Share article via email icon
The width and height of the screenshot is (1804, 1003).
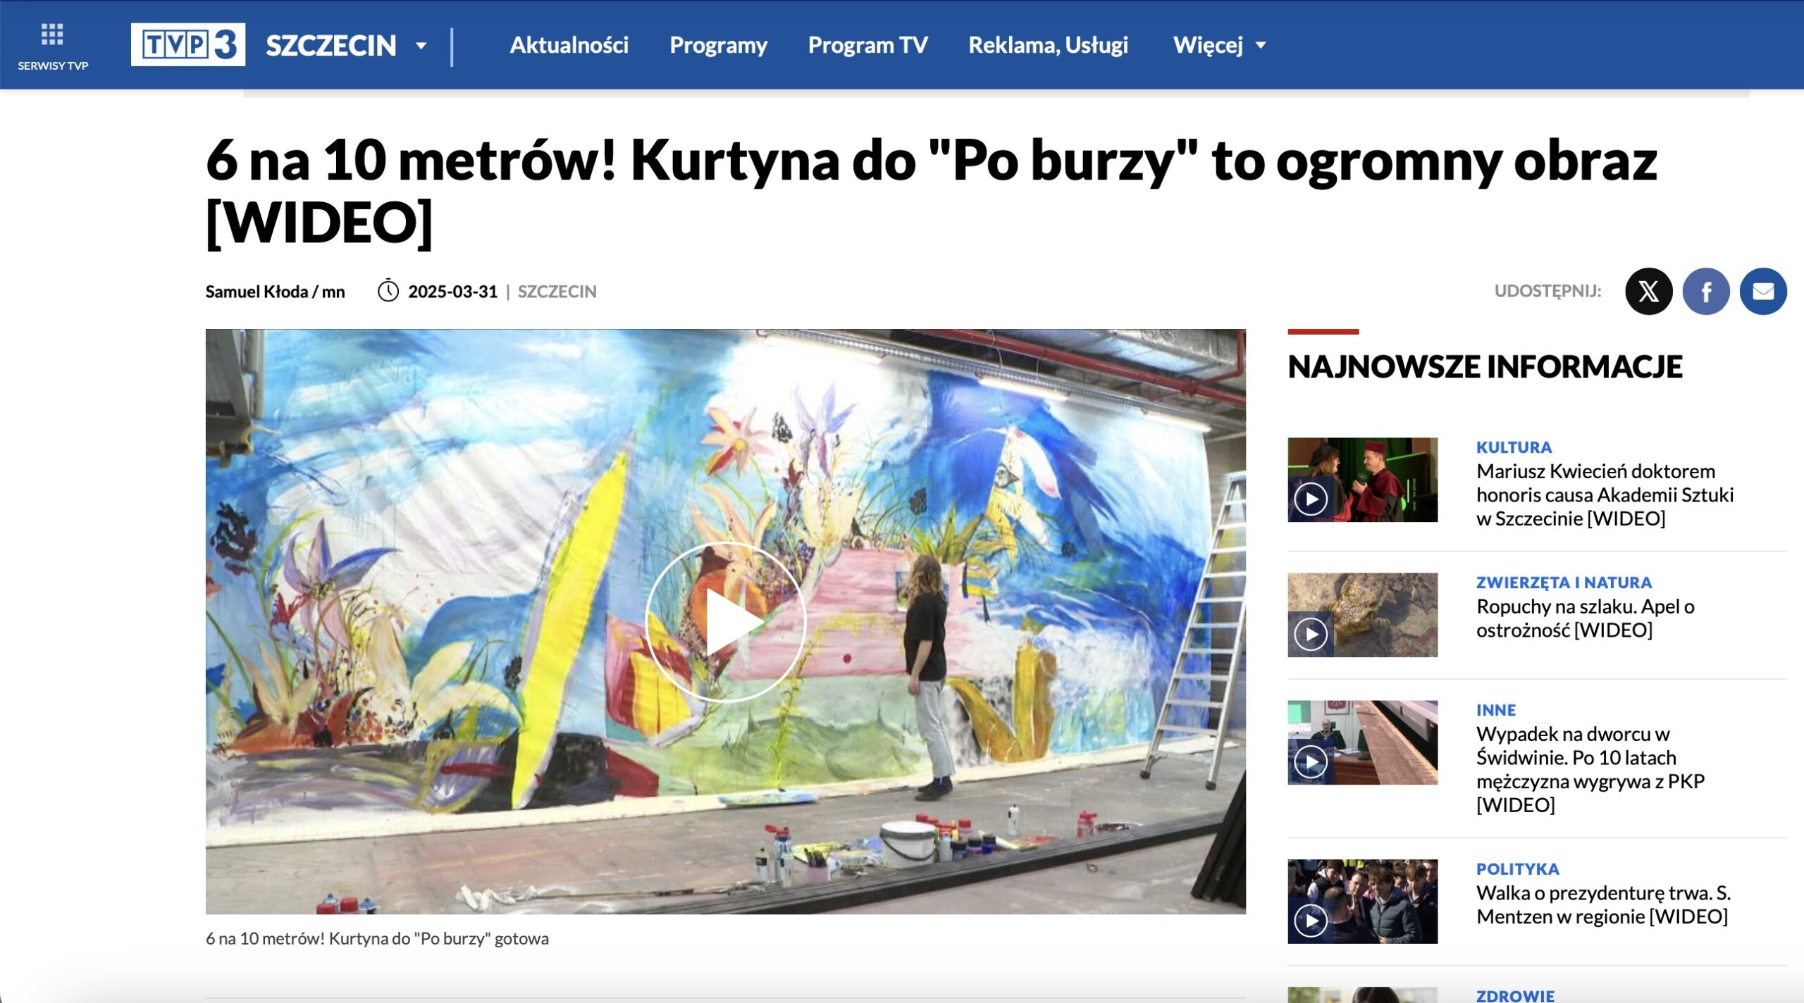(x=1762, y=291)
